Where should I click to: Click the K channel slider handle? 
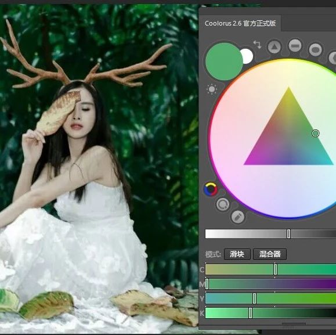(250, 313)
